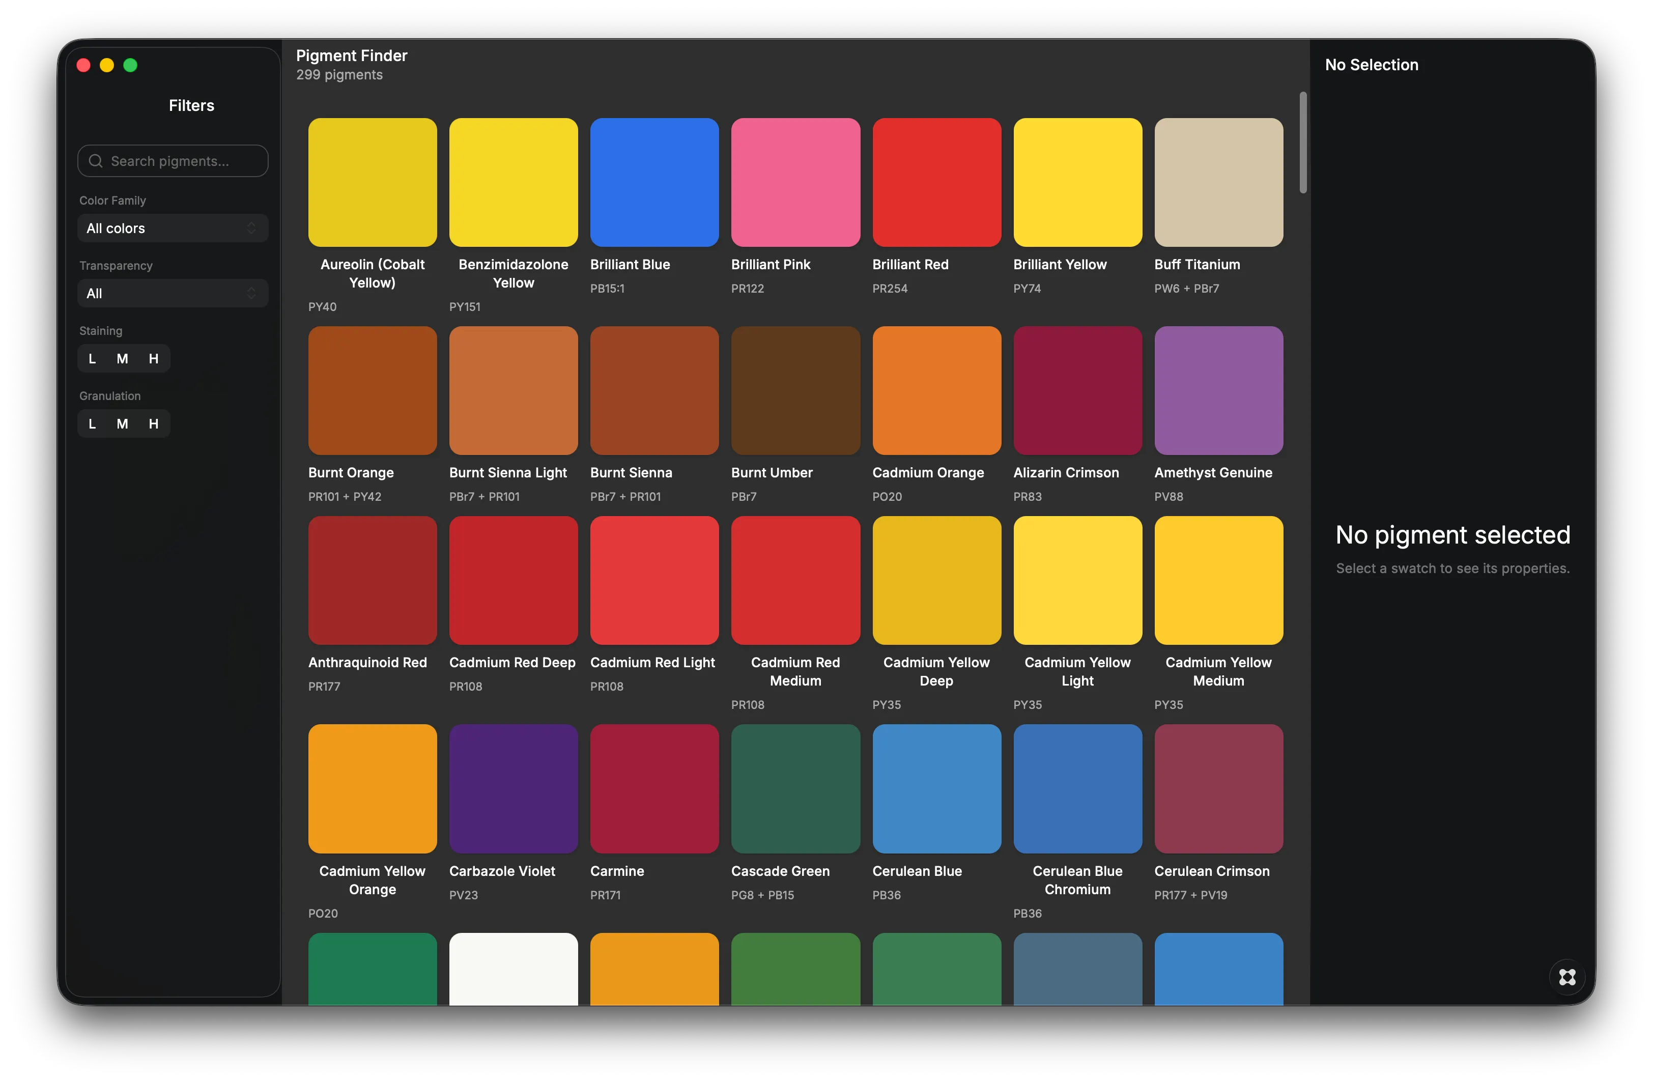
Task: Select the Alizarin Crimson swatch
Action: point(1077,391)
